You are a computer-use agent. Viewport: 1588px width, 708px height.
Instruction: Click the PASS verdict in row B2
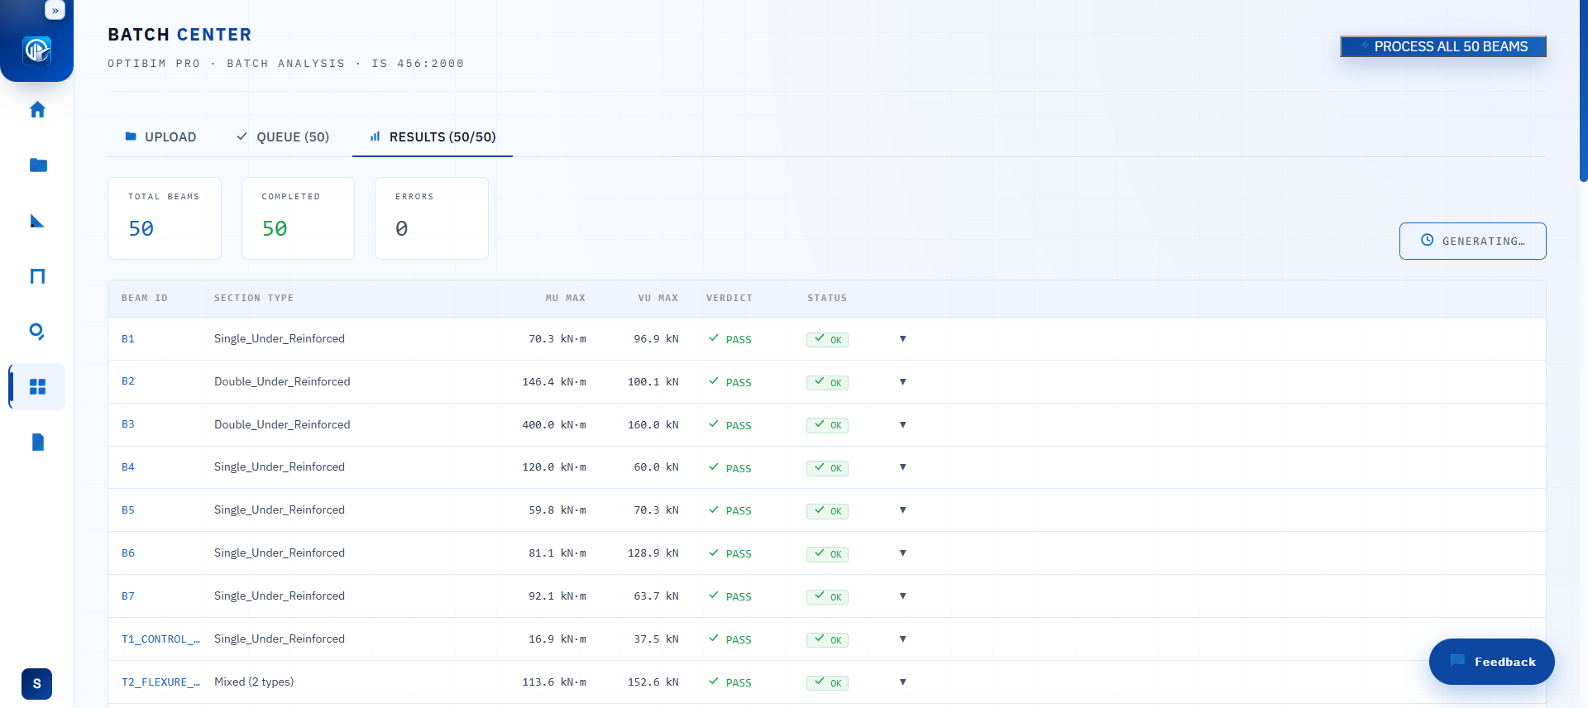click(730, 382)
